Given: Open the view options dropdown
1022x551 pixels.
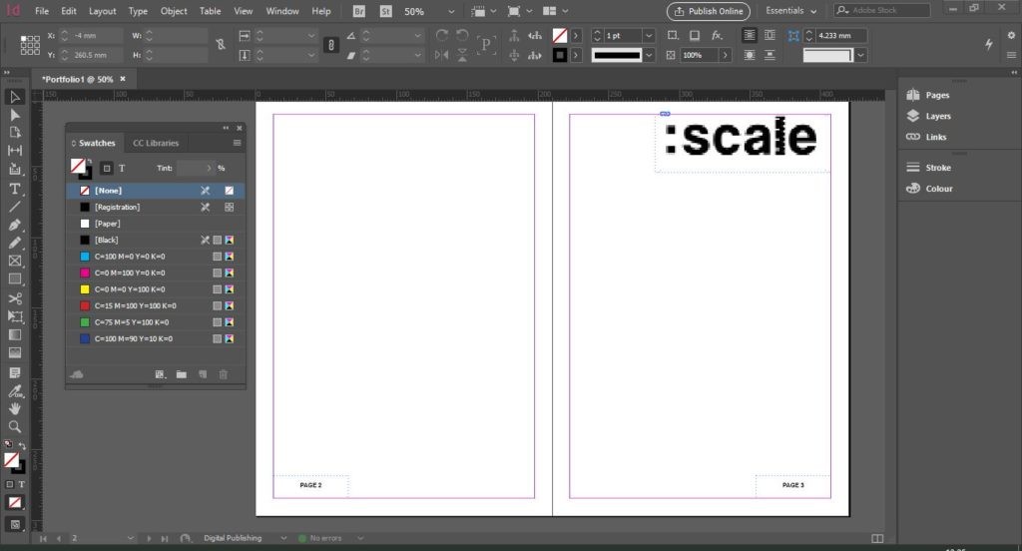Looking at the screenshot, I should [483, 11].
